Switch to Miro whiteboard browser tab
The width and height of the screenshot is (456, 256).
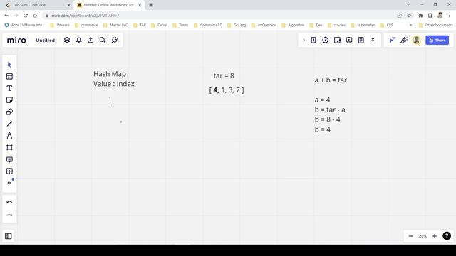(x=109, y=5)
